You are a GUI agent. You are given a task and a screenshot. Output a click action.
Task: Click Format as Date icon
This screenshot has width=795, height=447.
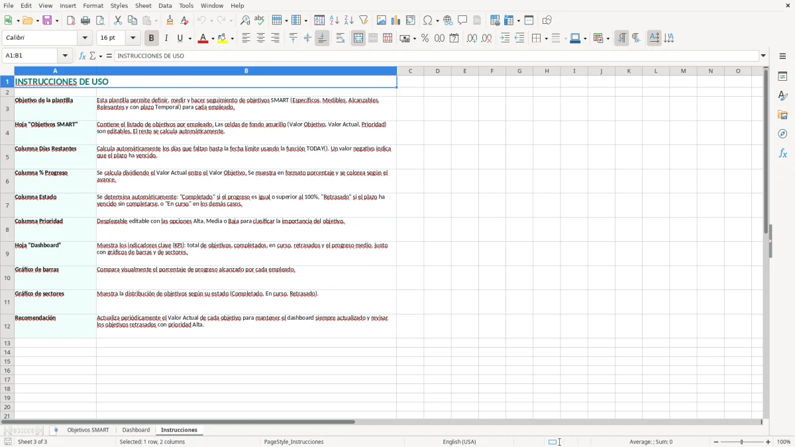454,38
